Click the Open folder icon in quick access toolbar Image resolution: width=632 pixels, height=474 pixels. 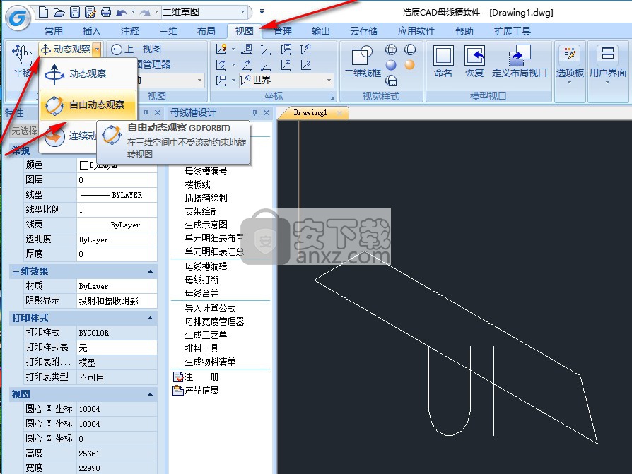[59, 13]
